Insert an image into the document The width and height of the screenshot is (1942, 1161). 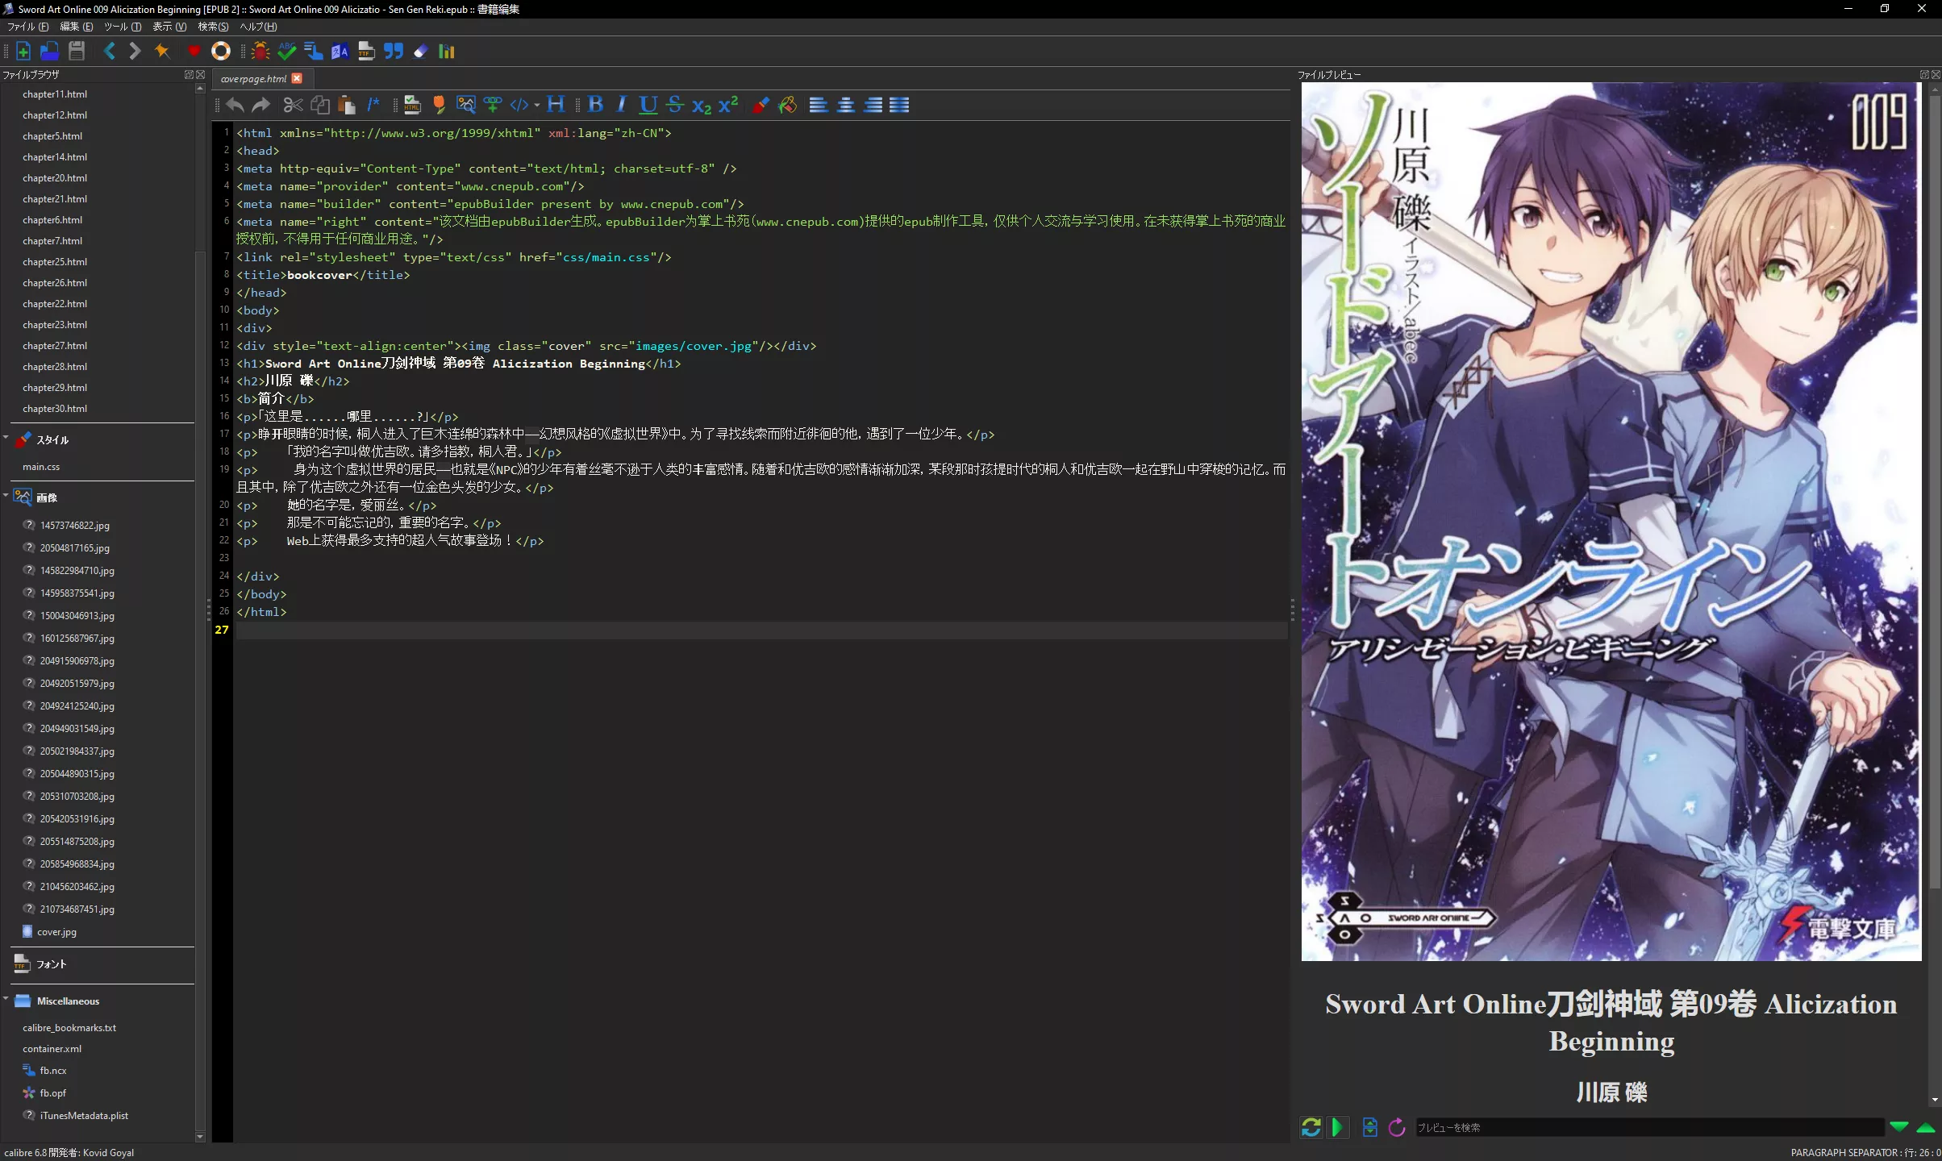465,105
